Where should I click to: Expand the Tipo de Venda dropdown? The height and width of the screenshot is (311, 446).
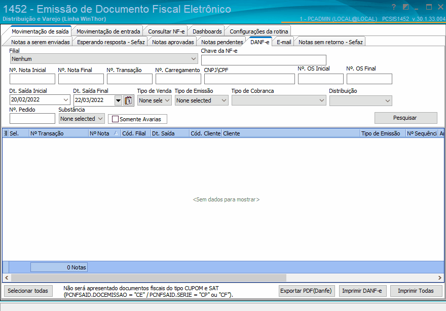click(167, 100)
